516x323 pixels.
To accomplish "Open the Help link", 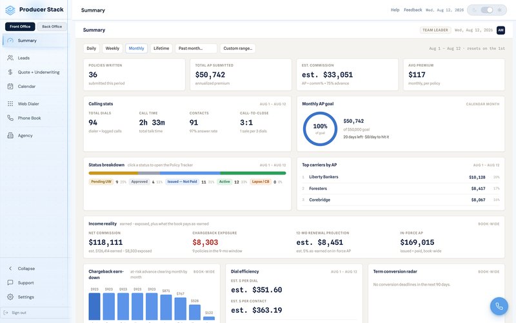I will pos(395,10).
